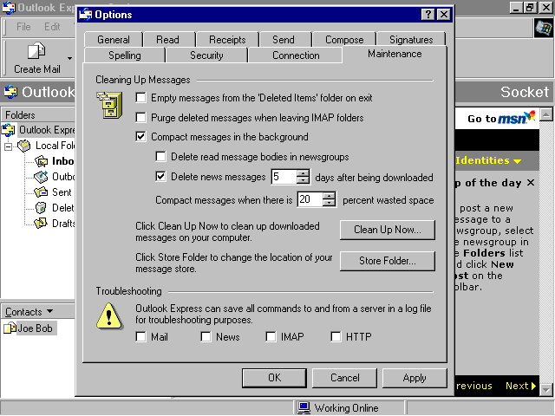Enable HTTP troubleshooting log checkbox
The image size is (555, 416).
pos(336,337)
